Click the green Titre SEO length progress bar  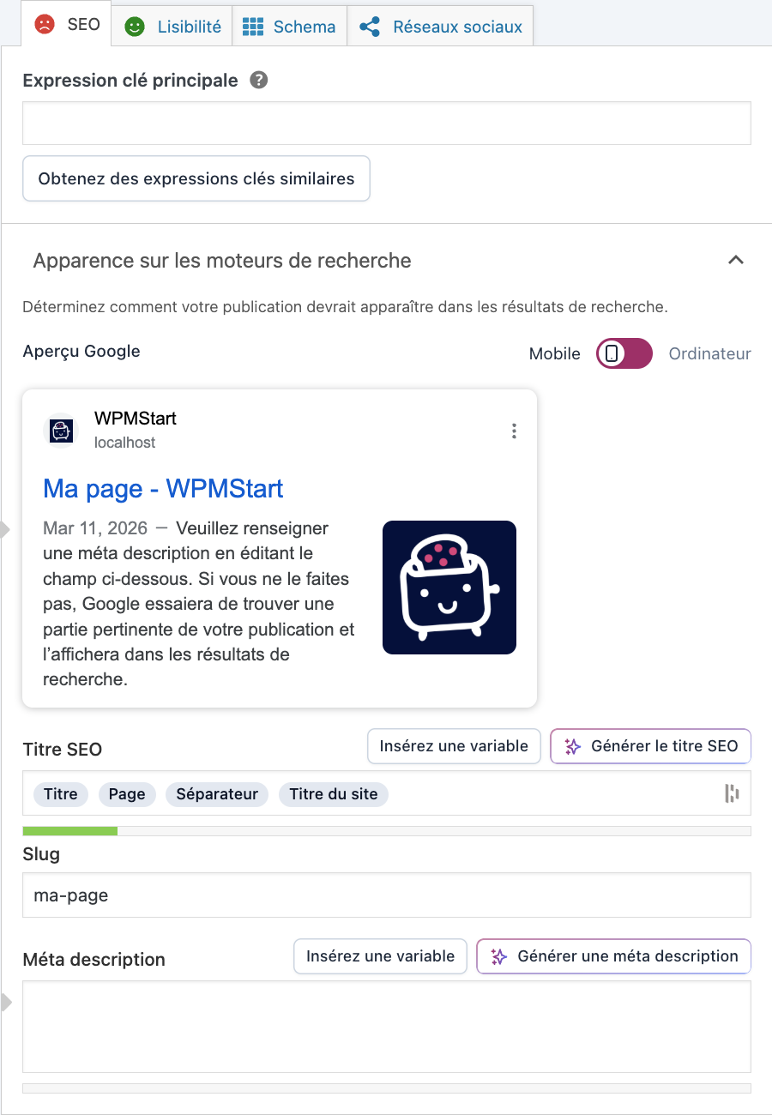click(387, 830)
